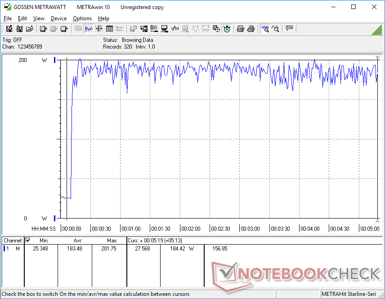
Task: Click the Records: 320 status text
Action: (x=117, y=47)
